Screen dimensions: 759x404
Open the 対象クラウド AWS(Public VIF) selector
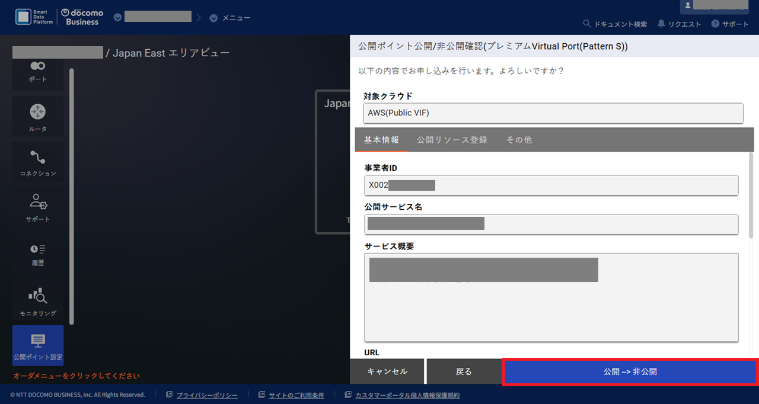tap(553, 113)
